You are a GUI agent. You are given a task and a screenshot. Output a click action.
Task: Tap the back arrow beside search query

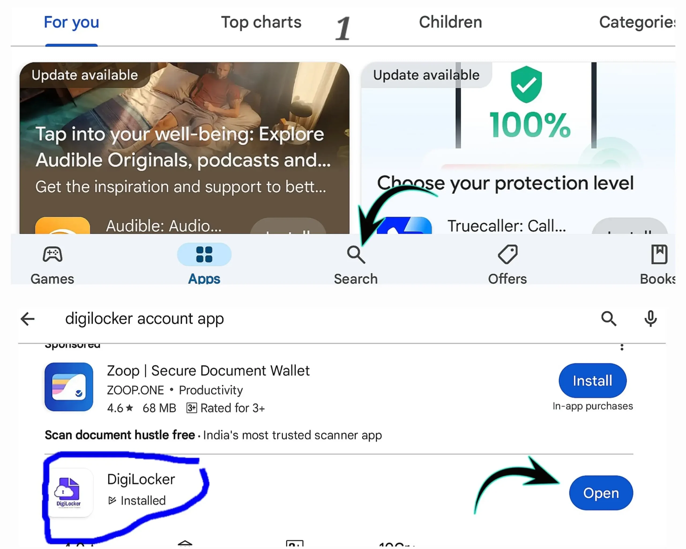click(x=28, y=319)
